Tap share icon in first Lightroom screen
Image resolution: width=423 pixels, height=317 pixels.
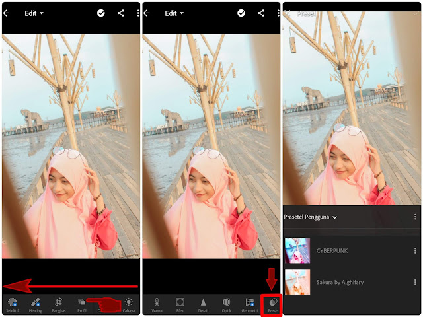(x=121, y=13)
